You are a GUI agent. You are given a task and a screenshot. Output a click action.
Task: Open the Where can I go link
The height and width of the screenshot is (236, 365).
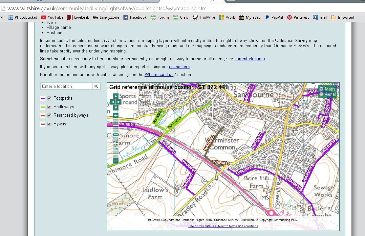tap(159, 75)
